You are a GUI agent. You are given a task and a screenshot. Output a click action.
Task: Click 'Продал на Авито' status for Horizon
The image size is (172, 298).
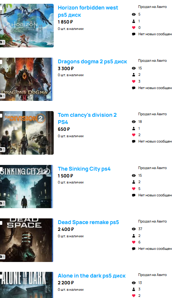pyautogui.click(x=152, y=7)
